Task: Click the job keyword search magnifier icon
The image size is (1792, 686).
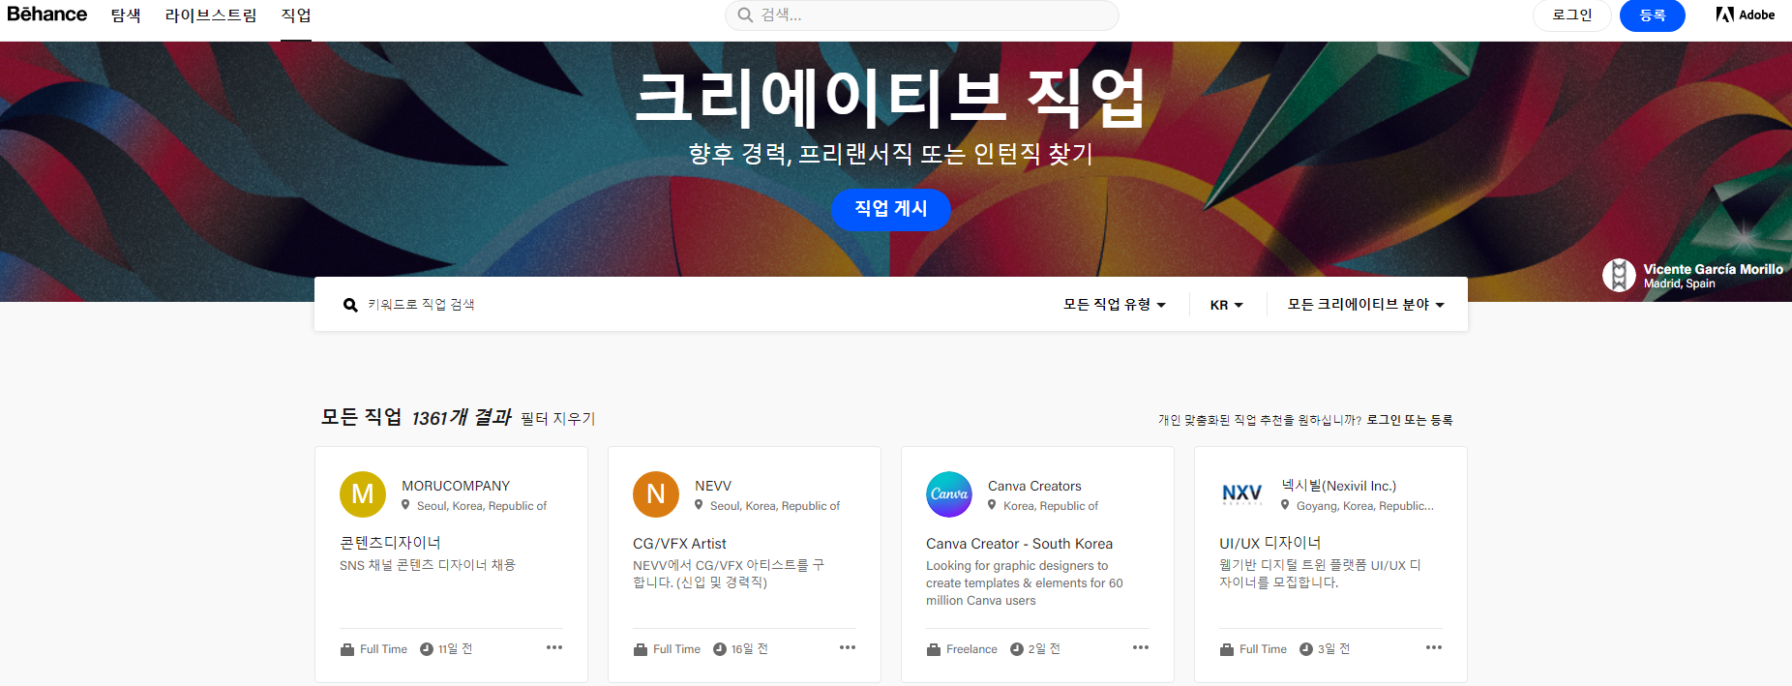Action: (x=350, y=305)
